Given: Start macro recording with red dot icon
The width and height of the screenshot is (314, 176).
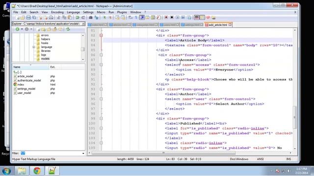Looking at the screenshot, I should point(166,18).
